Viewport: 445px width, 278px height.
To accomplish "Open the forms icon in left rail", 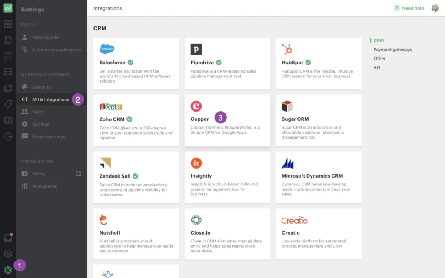I will (x=8, y=73).
